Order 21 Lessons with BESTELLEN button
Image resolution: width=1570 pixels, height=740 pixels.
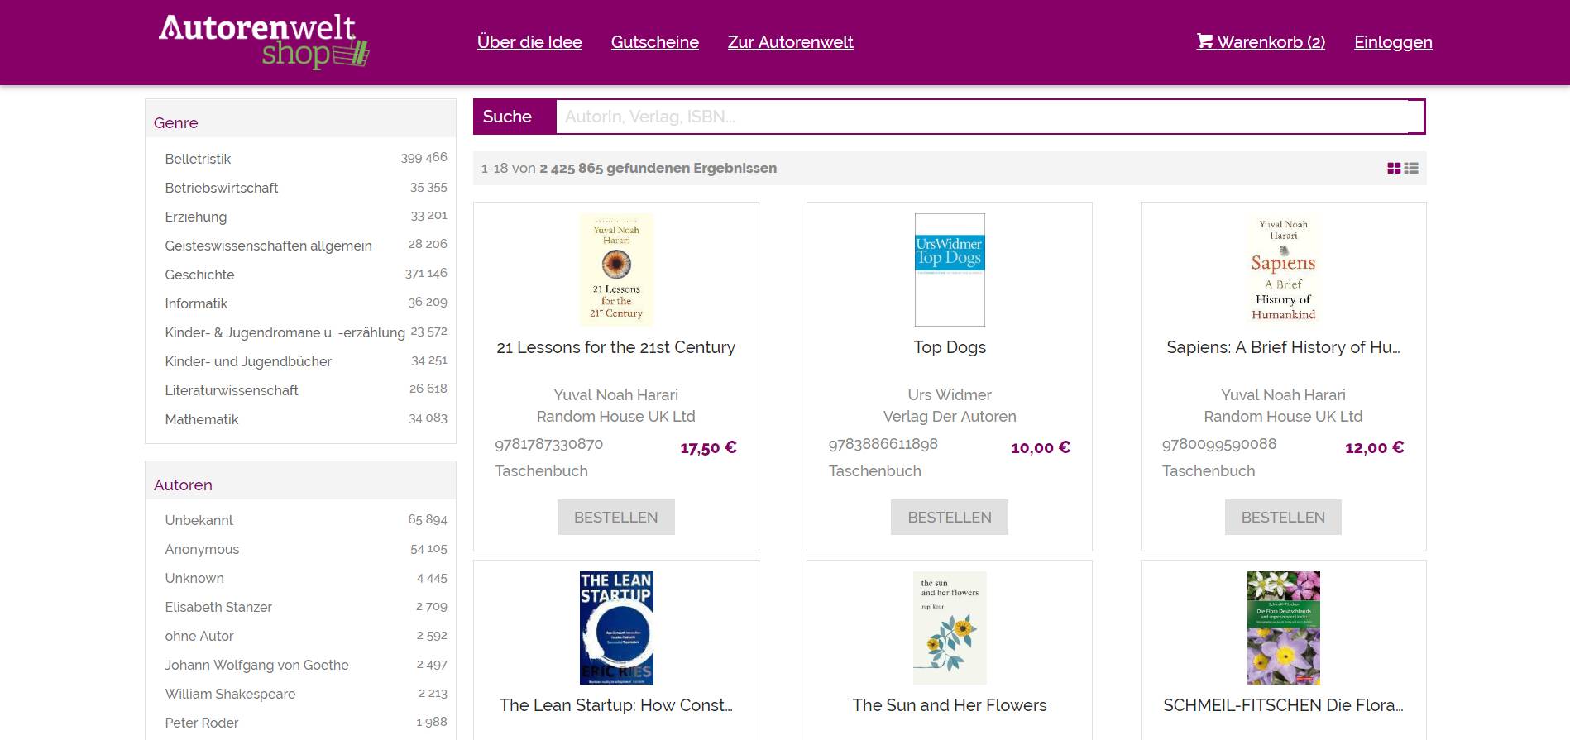616,517
